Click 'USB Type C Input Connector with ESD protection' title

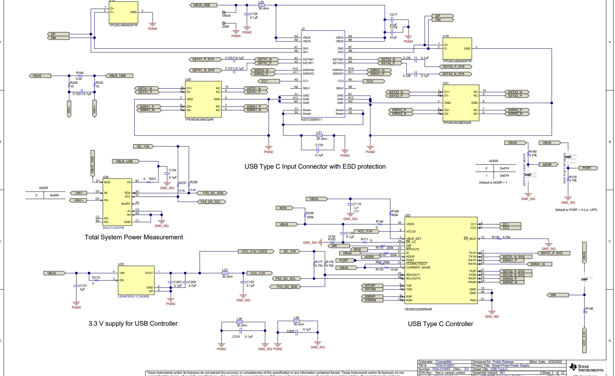(x=315, y=167)
